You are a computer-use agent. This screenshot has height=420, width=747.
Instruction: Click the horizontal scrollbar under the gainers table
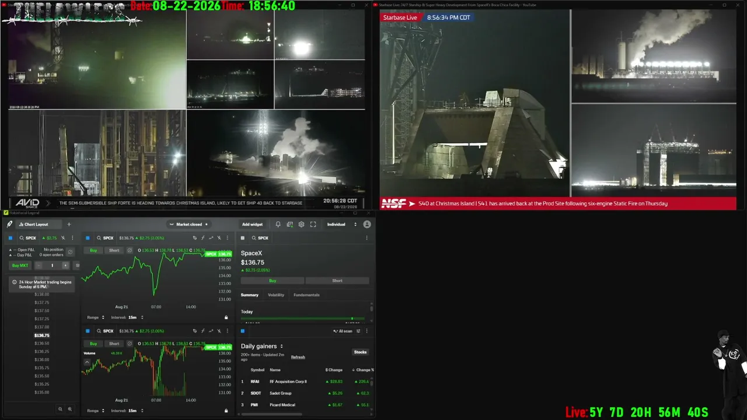click(x=271, y=414)
